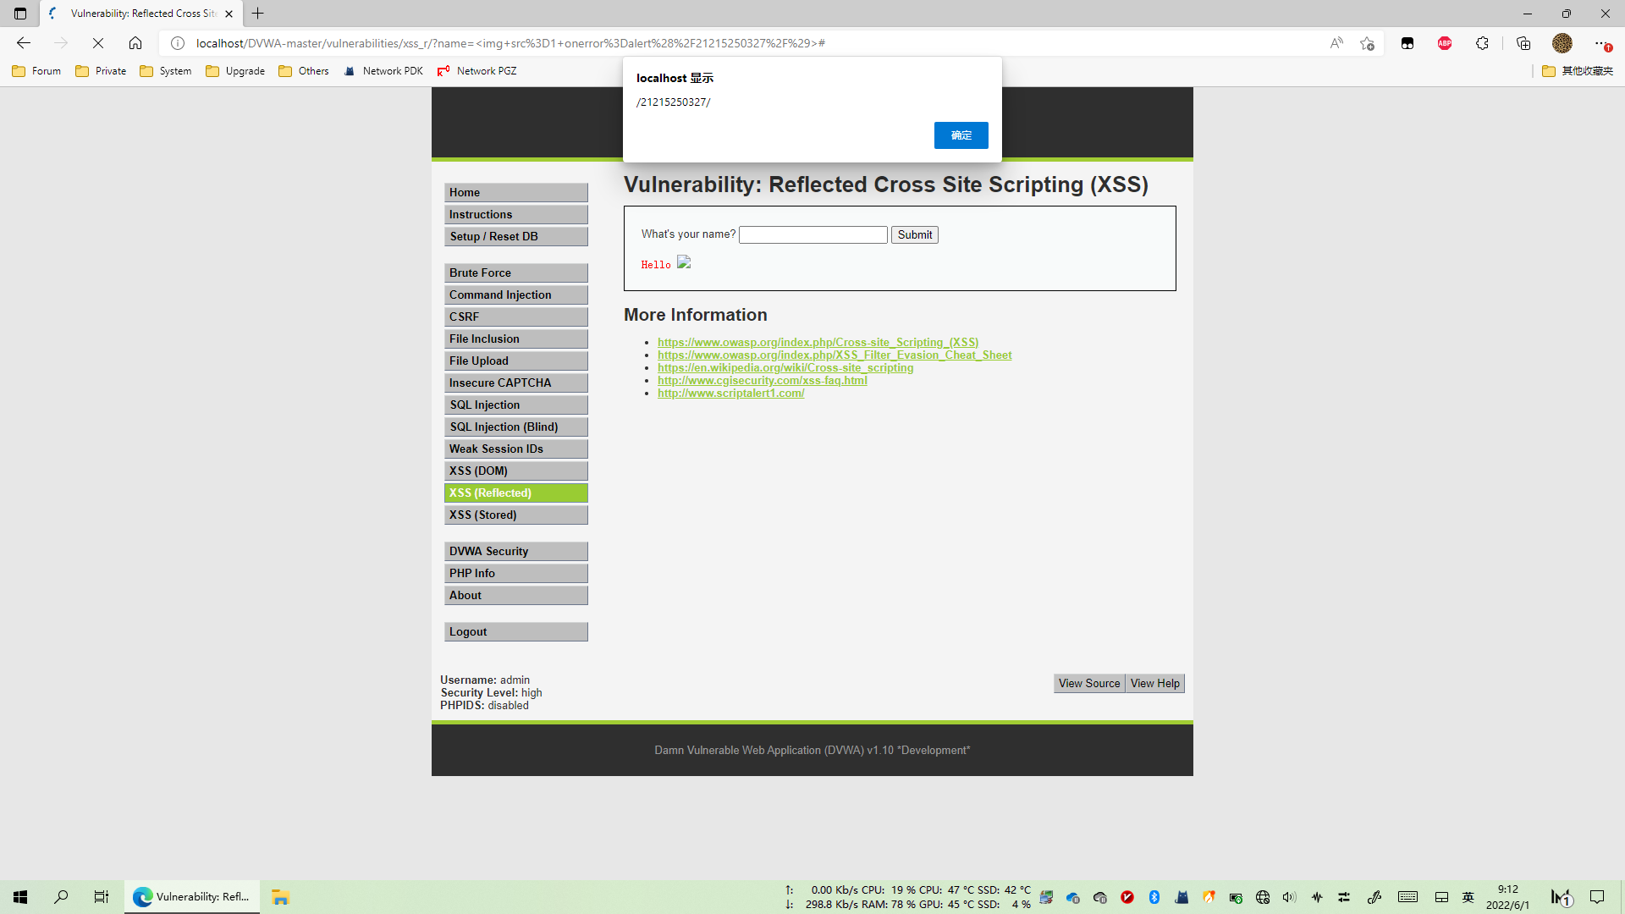Image resolution: width=1625 pixels, height=914 pixels.
Task: Select Insecure CAPTCHA vulnerability
Action: 515,383
